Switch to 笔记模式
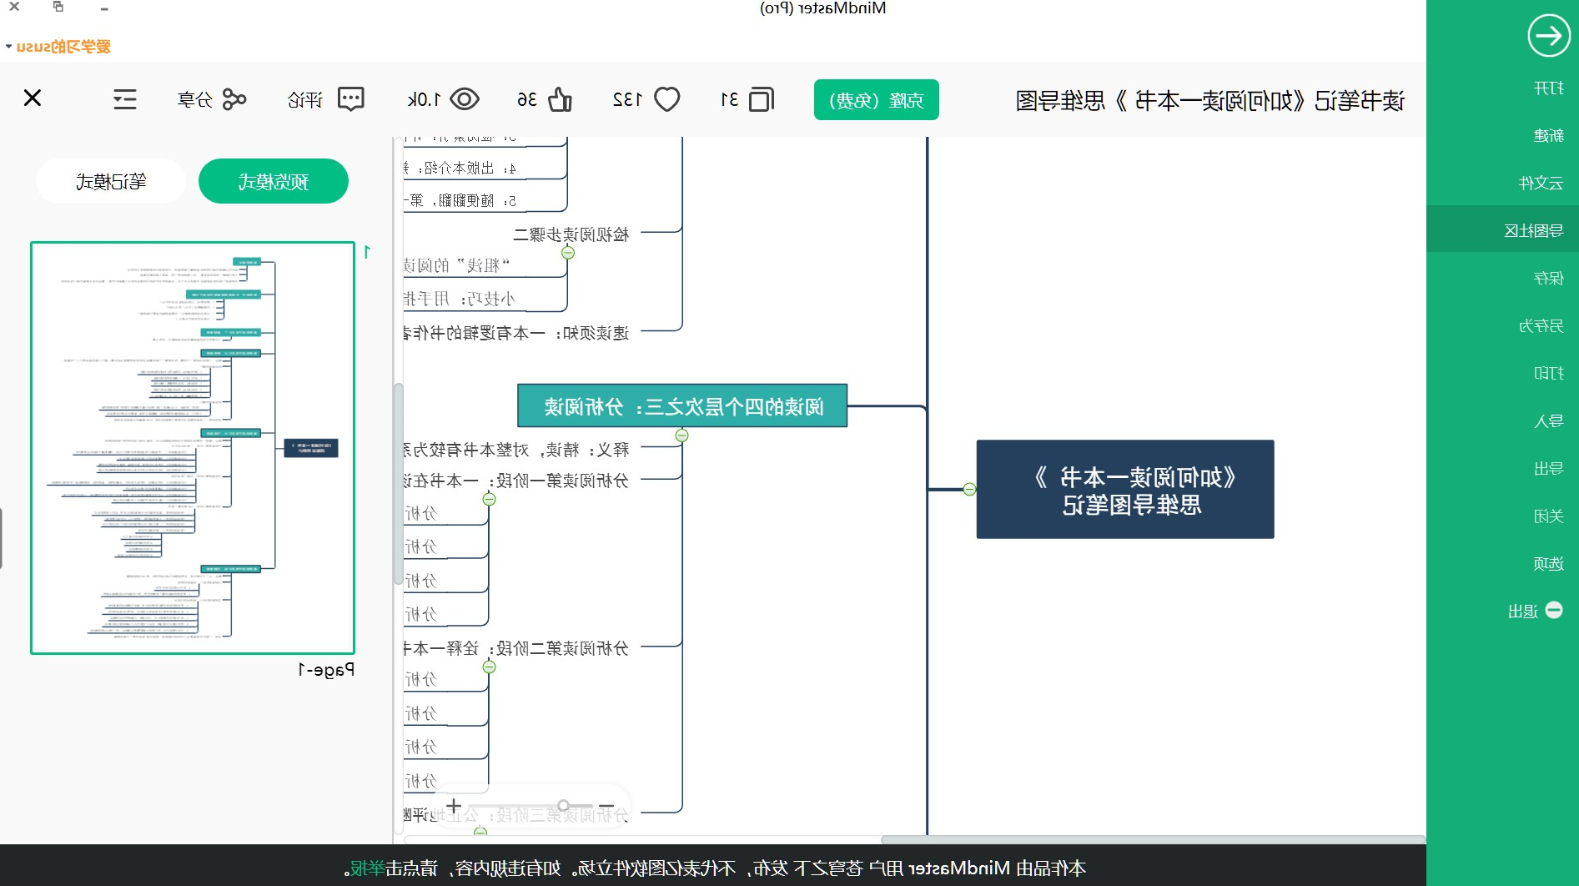This screenshot has width=1579, height=886. [x=111, y=181]
